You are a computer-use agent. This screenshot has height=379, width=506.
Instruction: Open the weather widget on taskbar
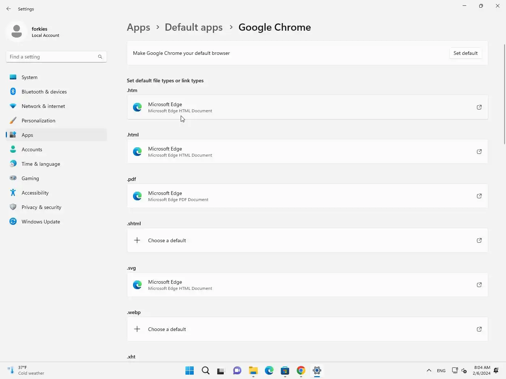click(x=26, y=371)
